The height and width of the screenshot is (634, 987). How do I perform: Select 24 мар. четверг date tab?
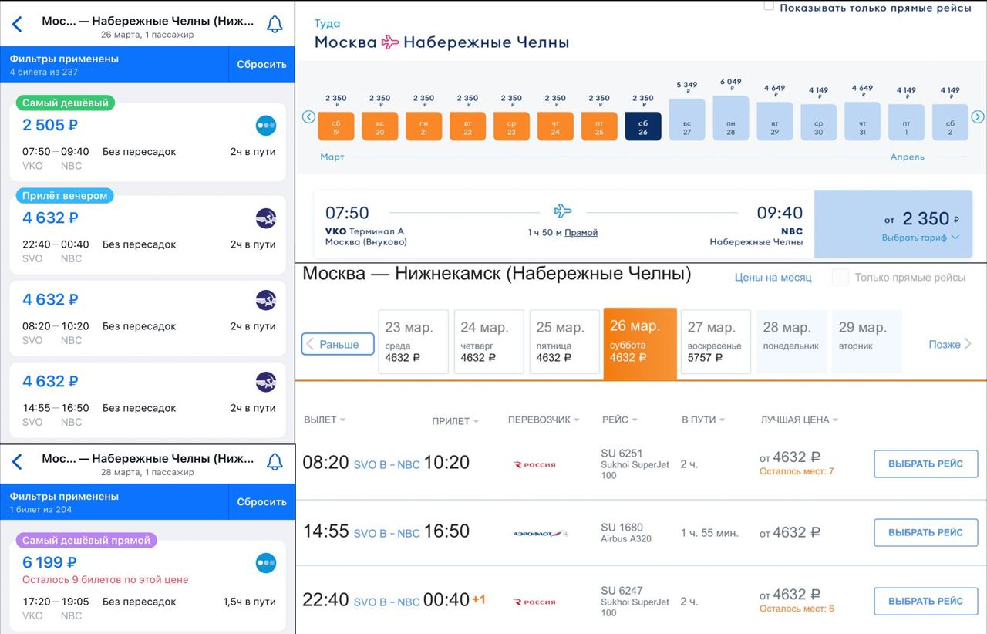click(489, 342)
